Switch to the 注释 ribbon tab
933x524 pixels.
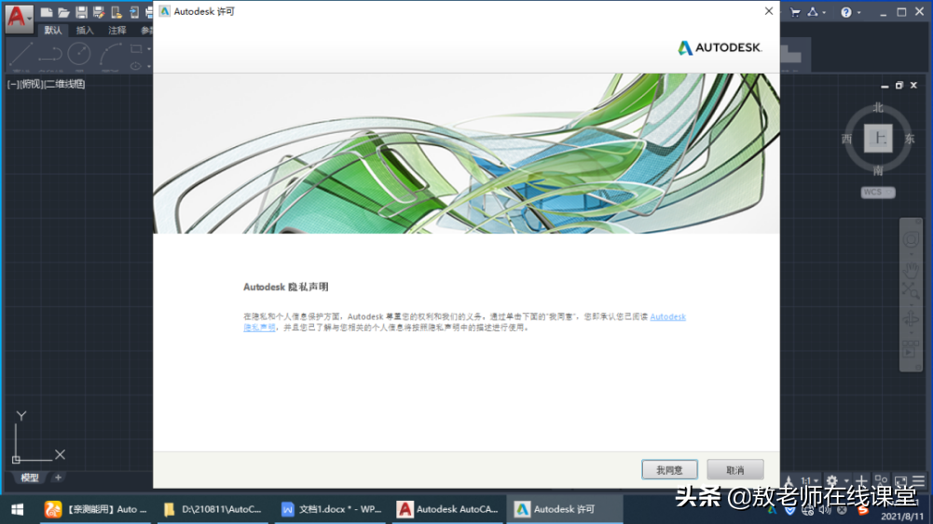pyautogui.click(x=117, y=31)
